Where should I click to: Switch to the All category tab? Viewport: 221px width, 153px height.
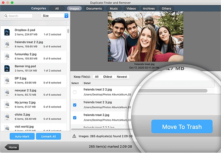click(x=57, y=8)
